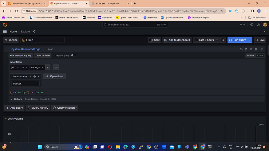The width and height of the screenshot is (269, 151).
Task: Click the Run query button
Action: (237, 40)
